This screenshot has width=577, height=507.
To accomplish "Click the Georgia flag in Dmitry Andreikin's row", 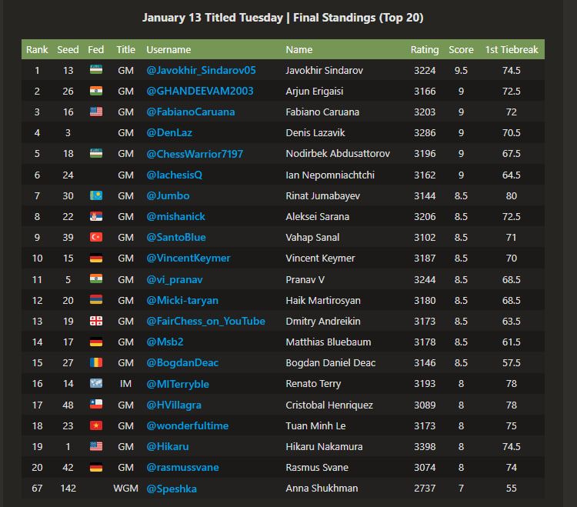I will pyautogui.click(x=96, y=321).
